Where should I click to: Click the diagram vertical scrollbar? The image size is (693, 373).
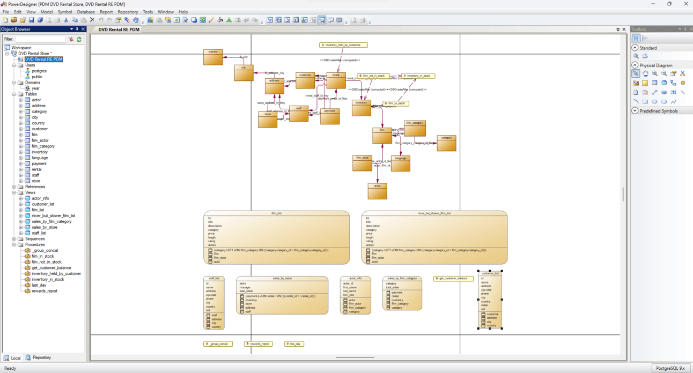pyautogui.click(x=623, y=194)
